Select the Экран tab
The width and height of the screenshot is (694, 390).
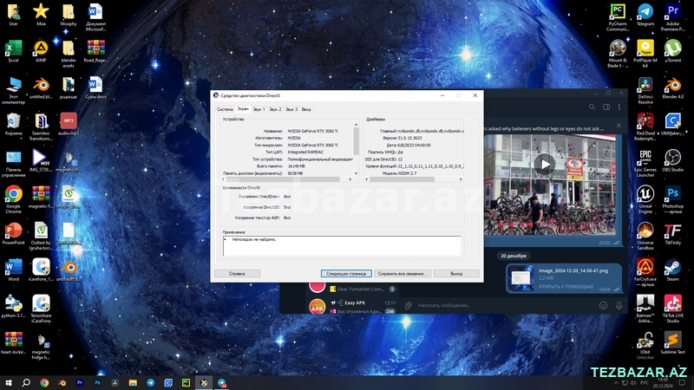243,109
